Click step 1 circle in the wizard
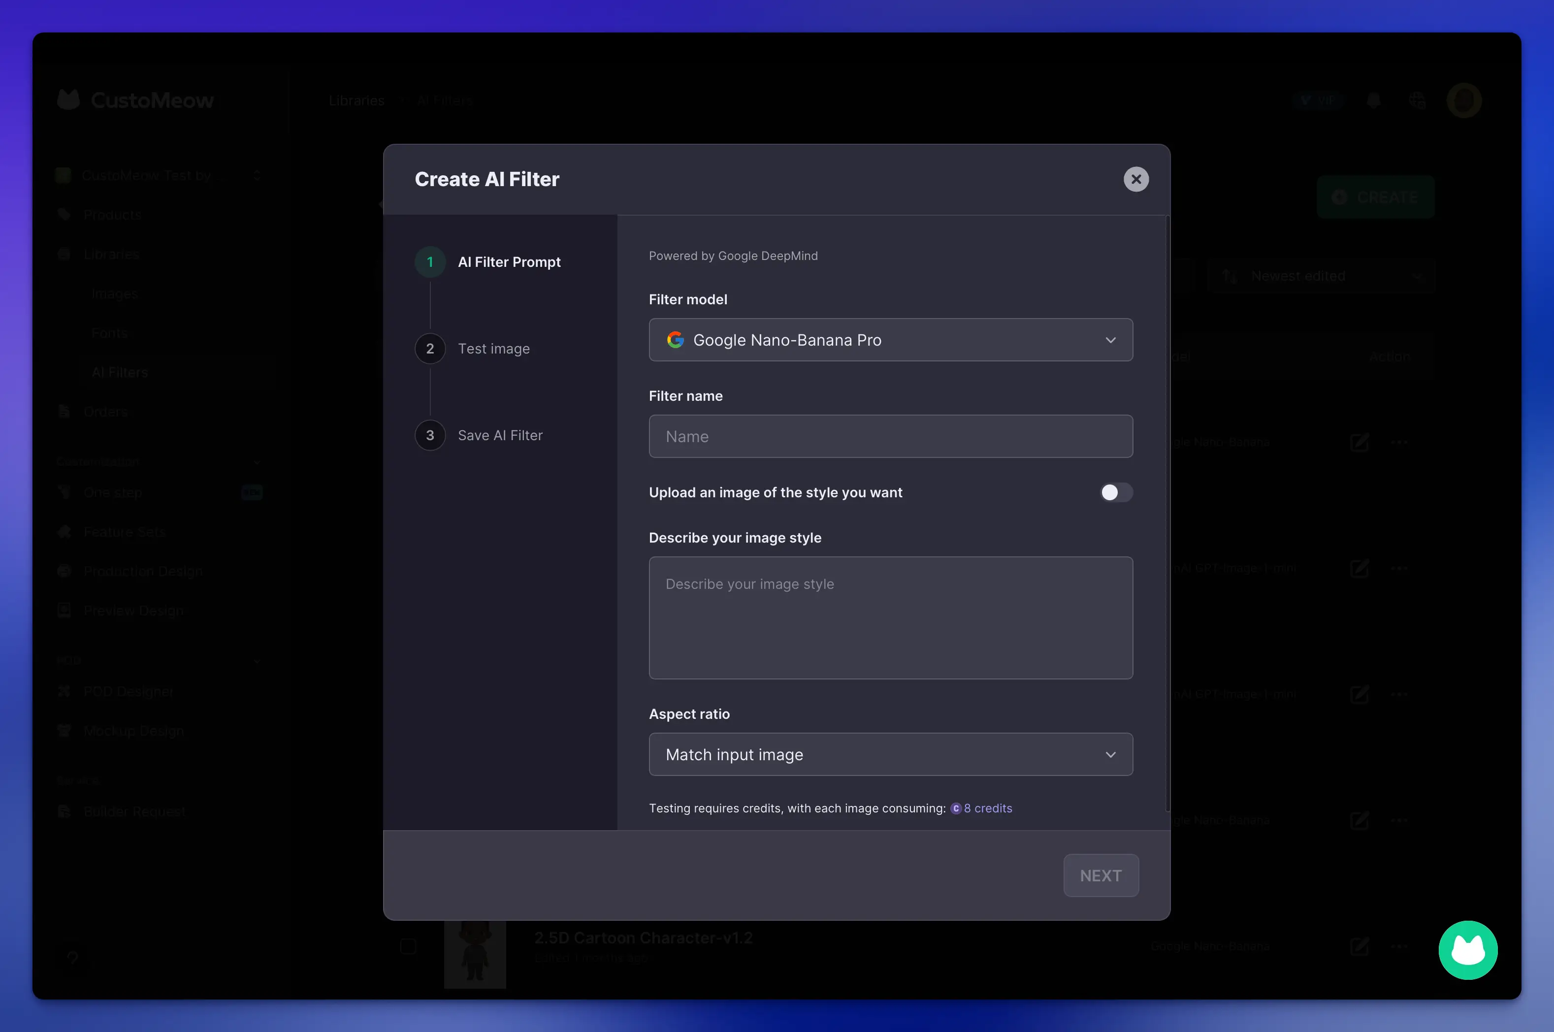The image size is (1554, 1032). tap(430, 262)
